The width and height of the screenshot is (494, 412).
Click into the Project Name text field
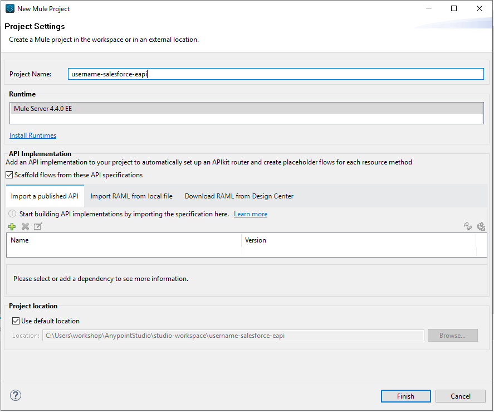(x=276, y=74)
